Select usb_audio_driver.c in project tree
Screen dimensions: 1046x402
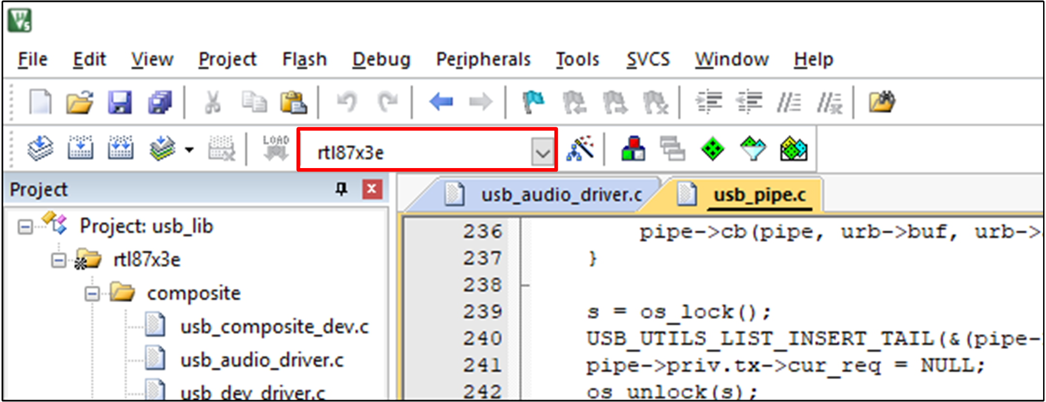pyautogui.click(x=261, y=360)
